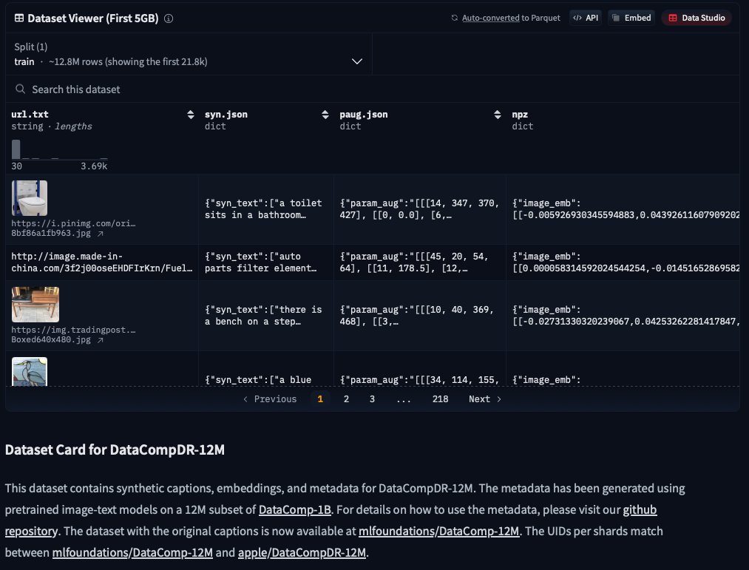This screenshot has height=570, width=749.
Task: Open external link arrow for Boxed640x480.jpg
Action: (101, 340)
